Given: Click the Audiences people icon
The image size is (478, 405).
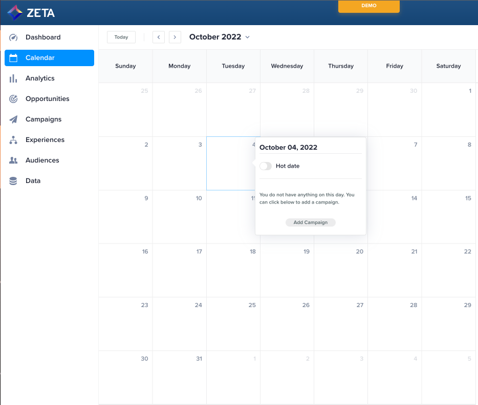Looking at the screenshot, I should [x=13, y=160].
